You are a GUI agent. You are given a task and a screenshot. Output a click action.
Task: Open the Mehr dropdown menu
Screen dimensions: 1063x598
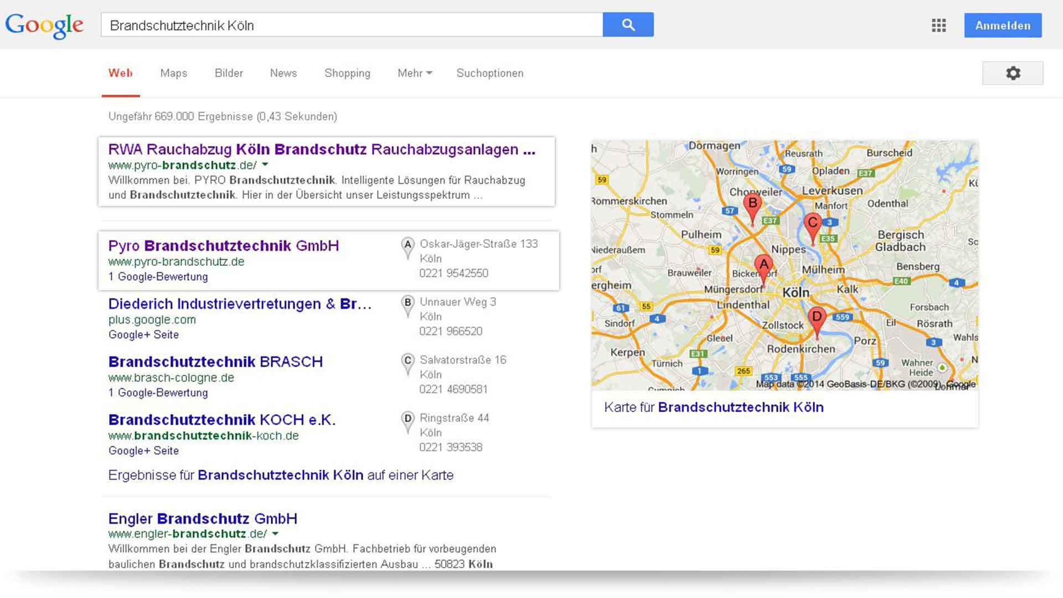415,73
